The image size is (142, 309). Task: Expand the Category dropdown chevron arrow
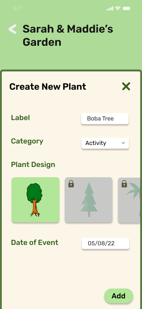tap(123, 143)
